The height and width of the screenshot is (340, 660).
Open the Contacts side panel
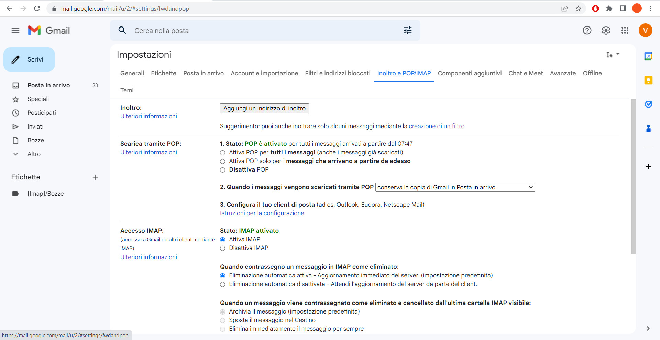click(648, 129)
